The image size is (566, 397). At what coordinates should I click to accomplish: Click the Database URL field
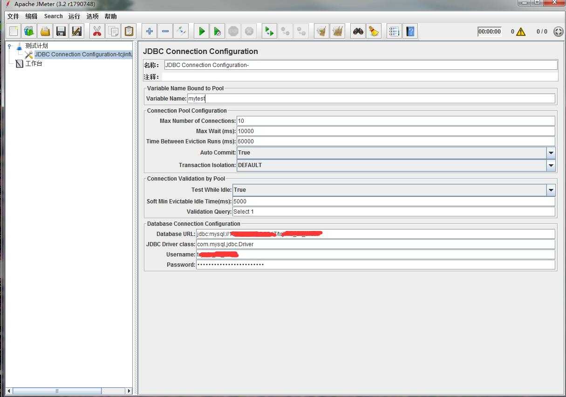(x=375, y=234)
